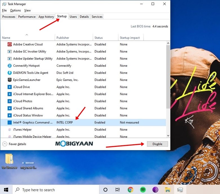
Task: Select the mg-new-l... desktop file
Action: 28,165
